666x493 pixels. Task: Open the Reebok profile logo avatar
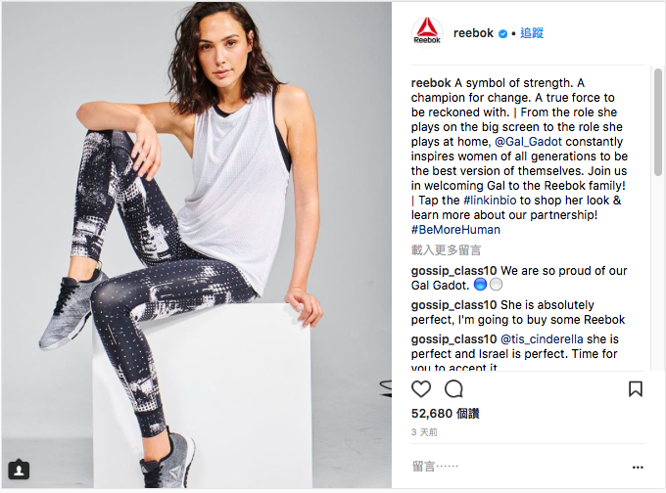tap(427, 32)
